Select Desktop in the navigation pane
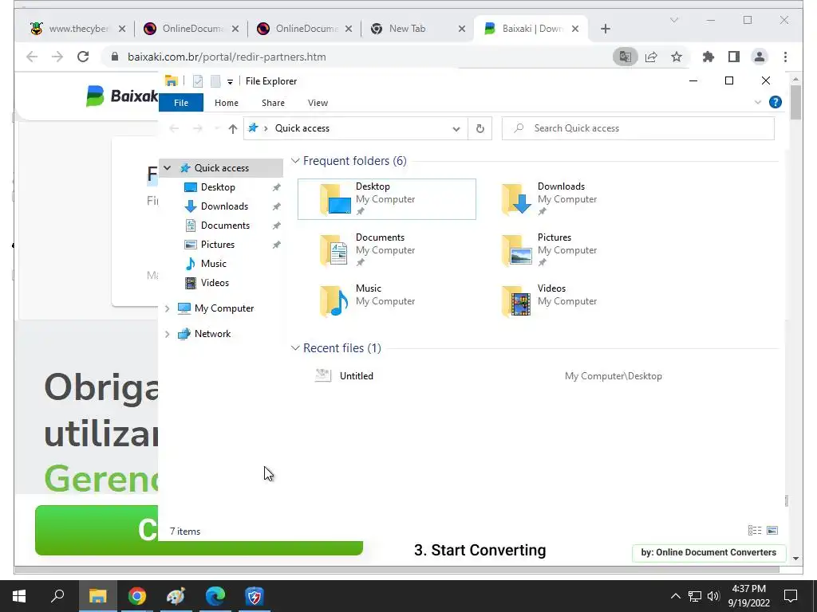Viewport: 817px width, 612px height. 218,186
